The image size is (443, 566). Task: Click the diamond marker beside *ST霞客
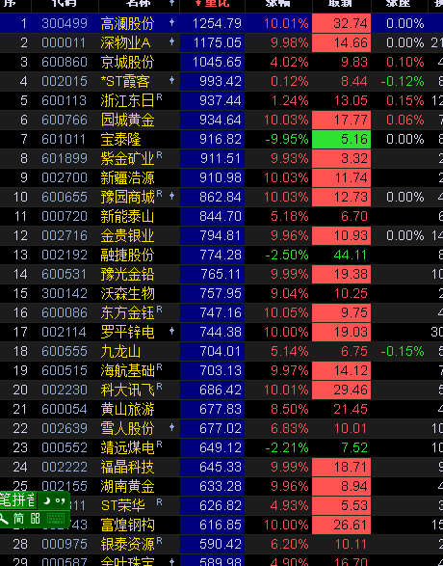172,80
